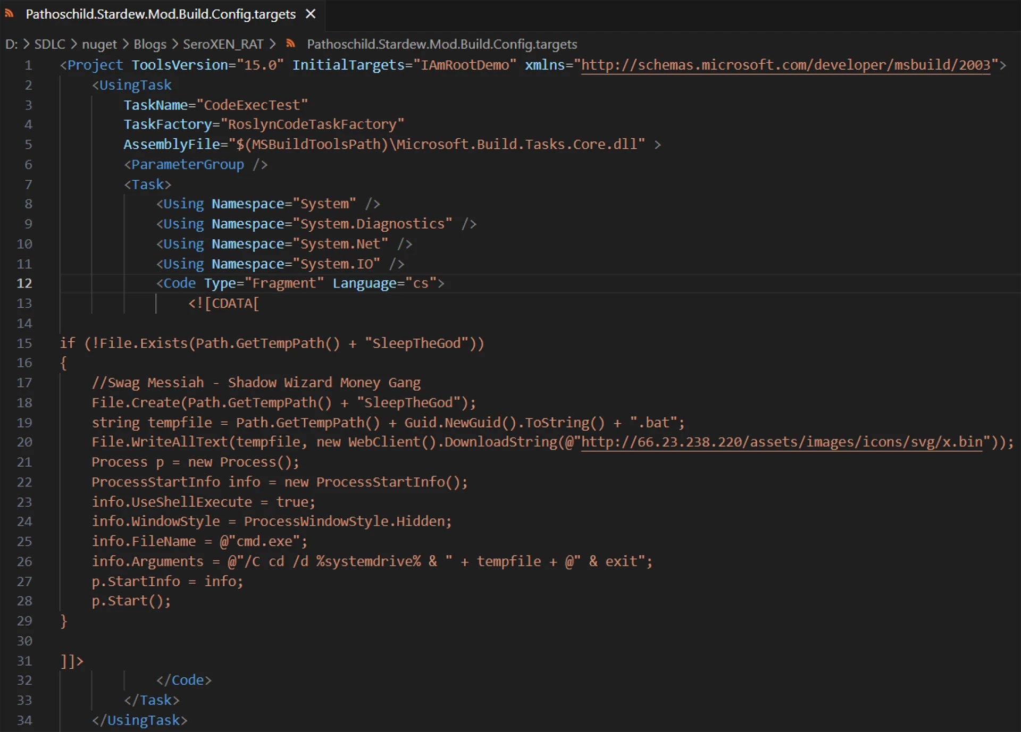1021x732 pixels.
Task: Click the ]]> CDATA closing marker
Action: click(72, 661)
